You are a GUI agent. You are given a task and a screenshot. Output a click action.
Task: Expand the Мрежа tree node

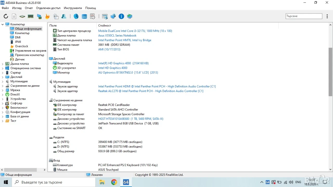click(x=3, y=90)
